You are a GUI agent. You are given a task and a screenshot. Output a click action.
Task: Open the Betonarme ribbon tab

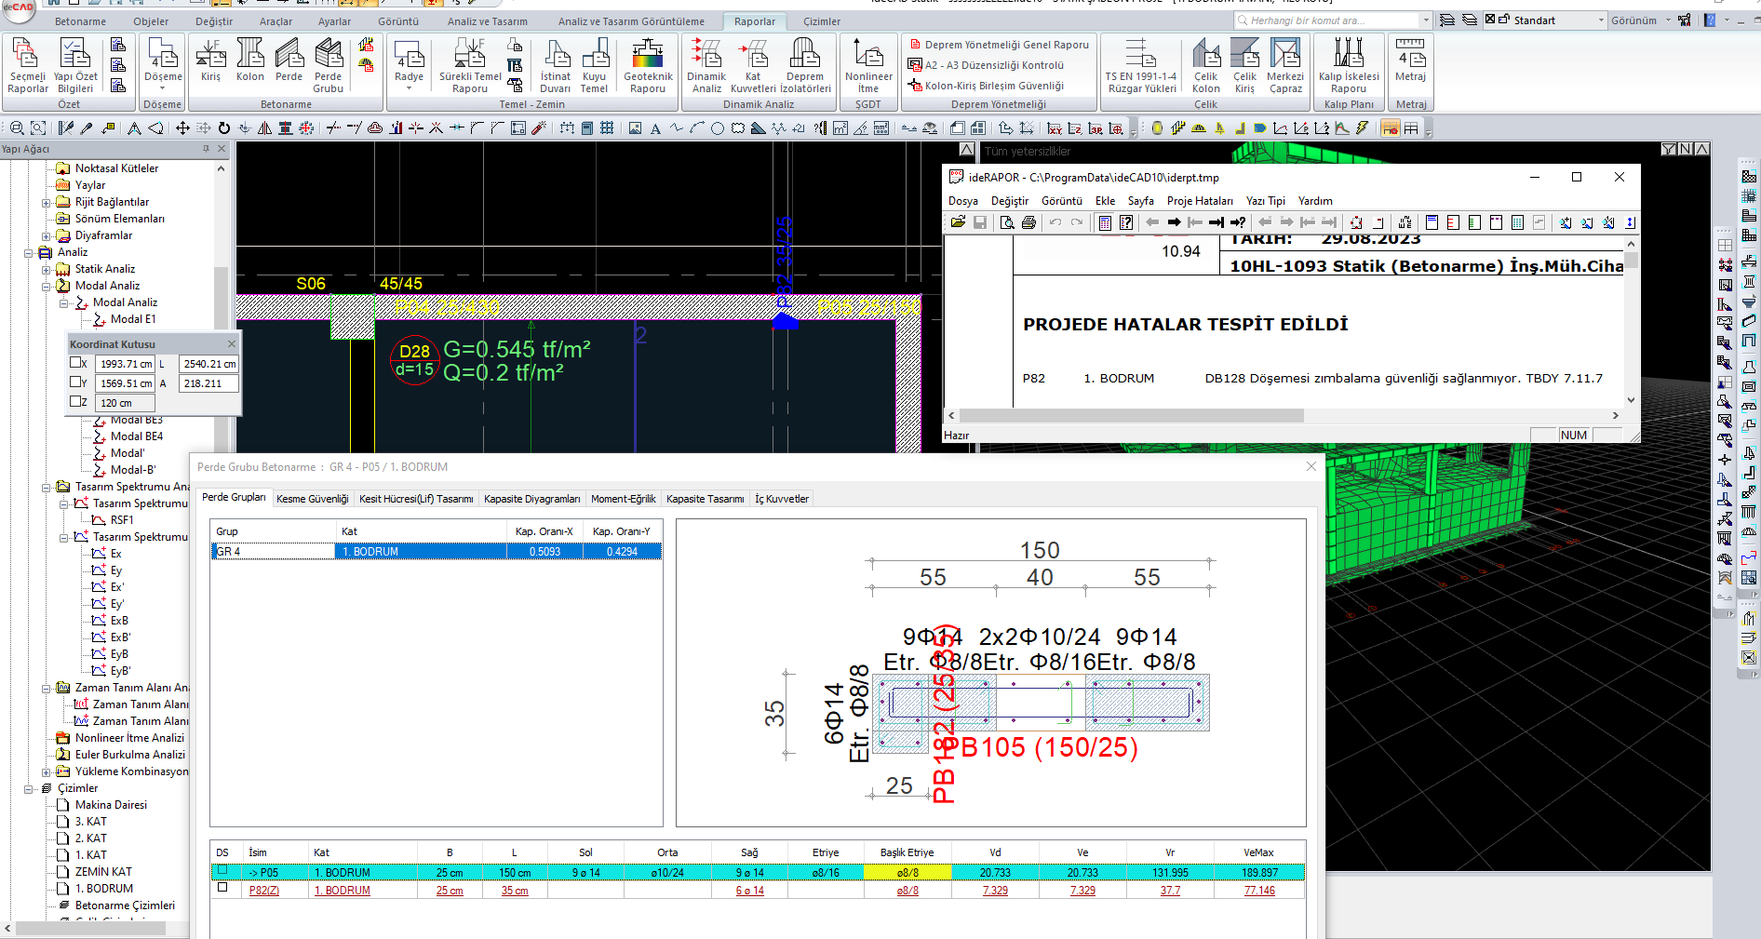[x=80, y=21]
